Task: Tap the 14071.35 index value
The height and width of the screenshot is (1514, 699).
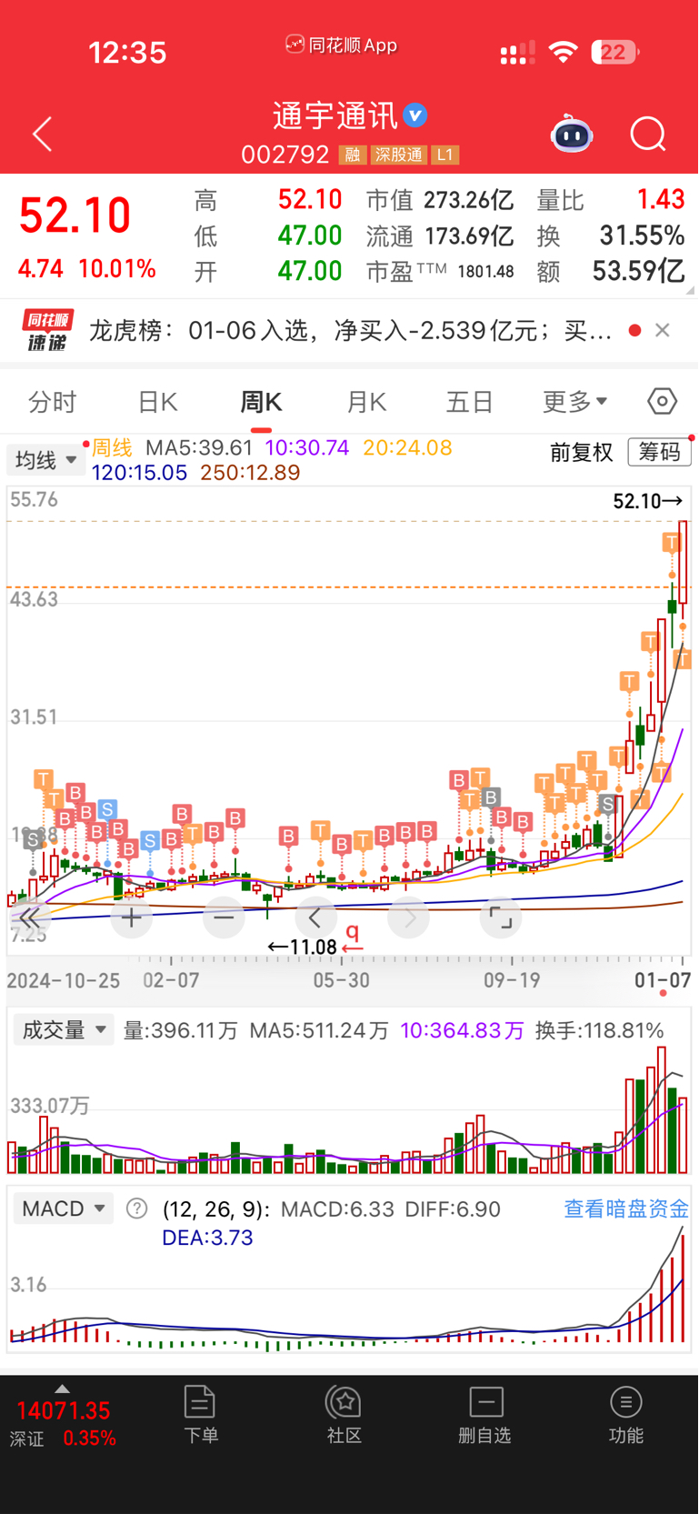Action: (x=63, y=1411)
